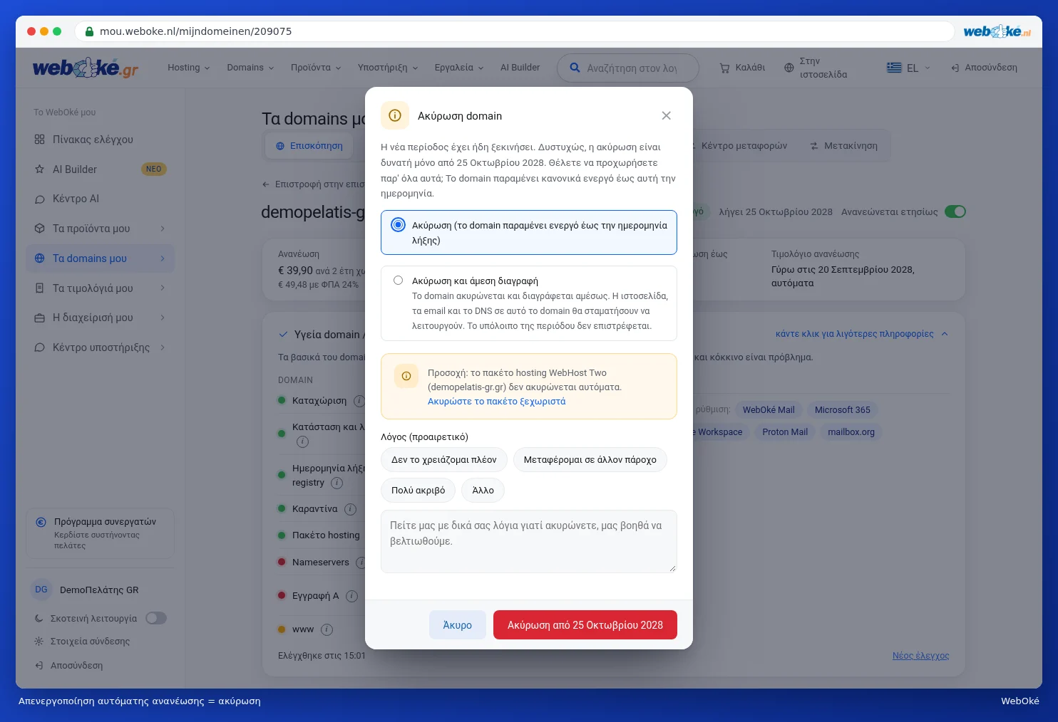The width and height of the screenshot is (1058, 722).
Task: Switch to the Επισκόπηση tab
Action: pyautogui.click(x=309, y=146)
